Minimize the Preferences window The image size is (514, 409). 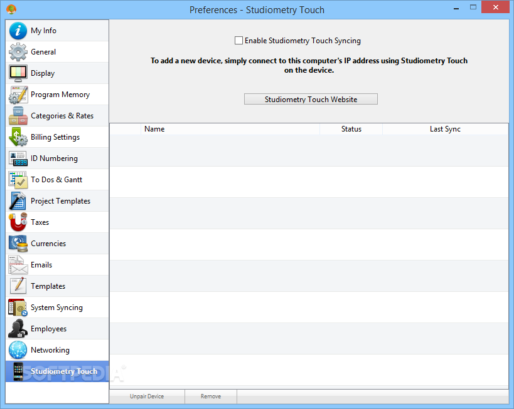click(x=456, y=8)
